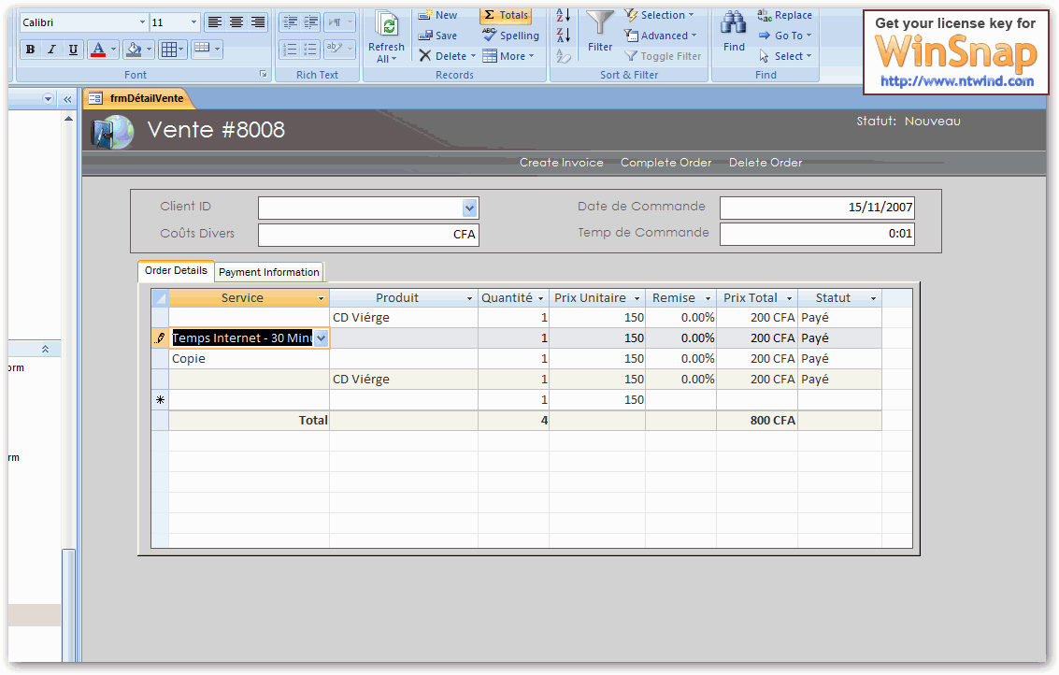The width and height of the screenshot is (1059, 675).
Task: Collapse the navigation pane group chevron
Action: coord(45,350)
